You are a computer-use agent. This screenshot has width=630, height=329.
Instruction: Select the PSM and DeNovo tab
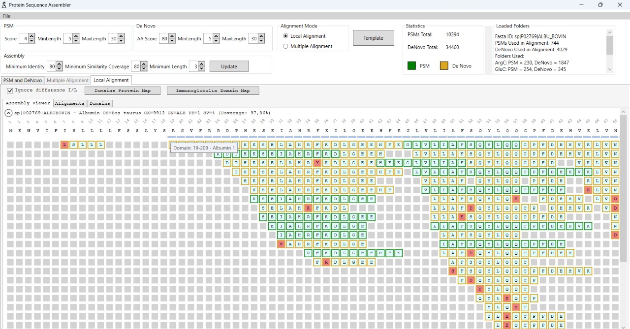(x=22, y=80)
